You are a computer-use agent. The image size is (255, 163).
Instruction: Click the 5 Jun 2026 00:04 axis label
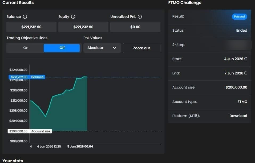[80, 147]
